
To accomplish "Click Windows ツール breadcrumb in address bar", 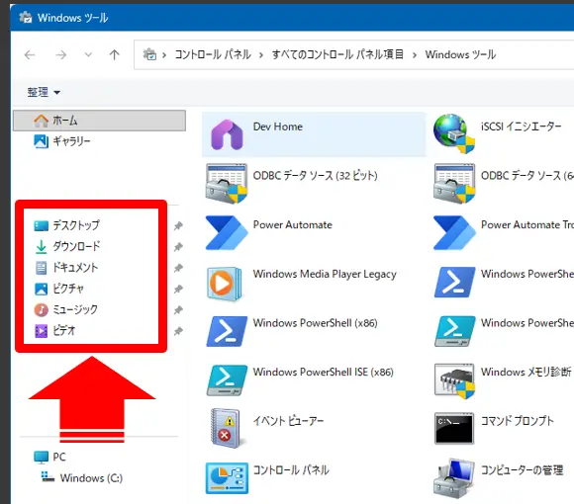I will (460, 54).
